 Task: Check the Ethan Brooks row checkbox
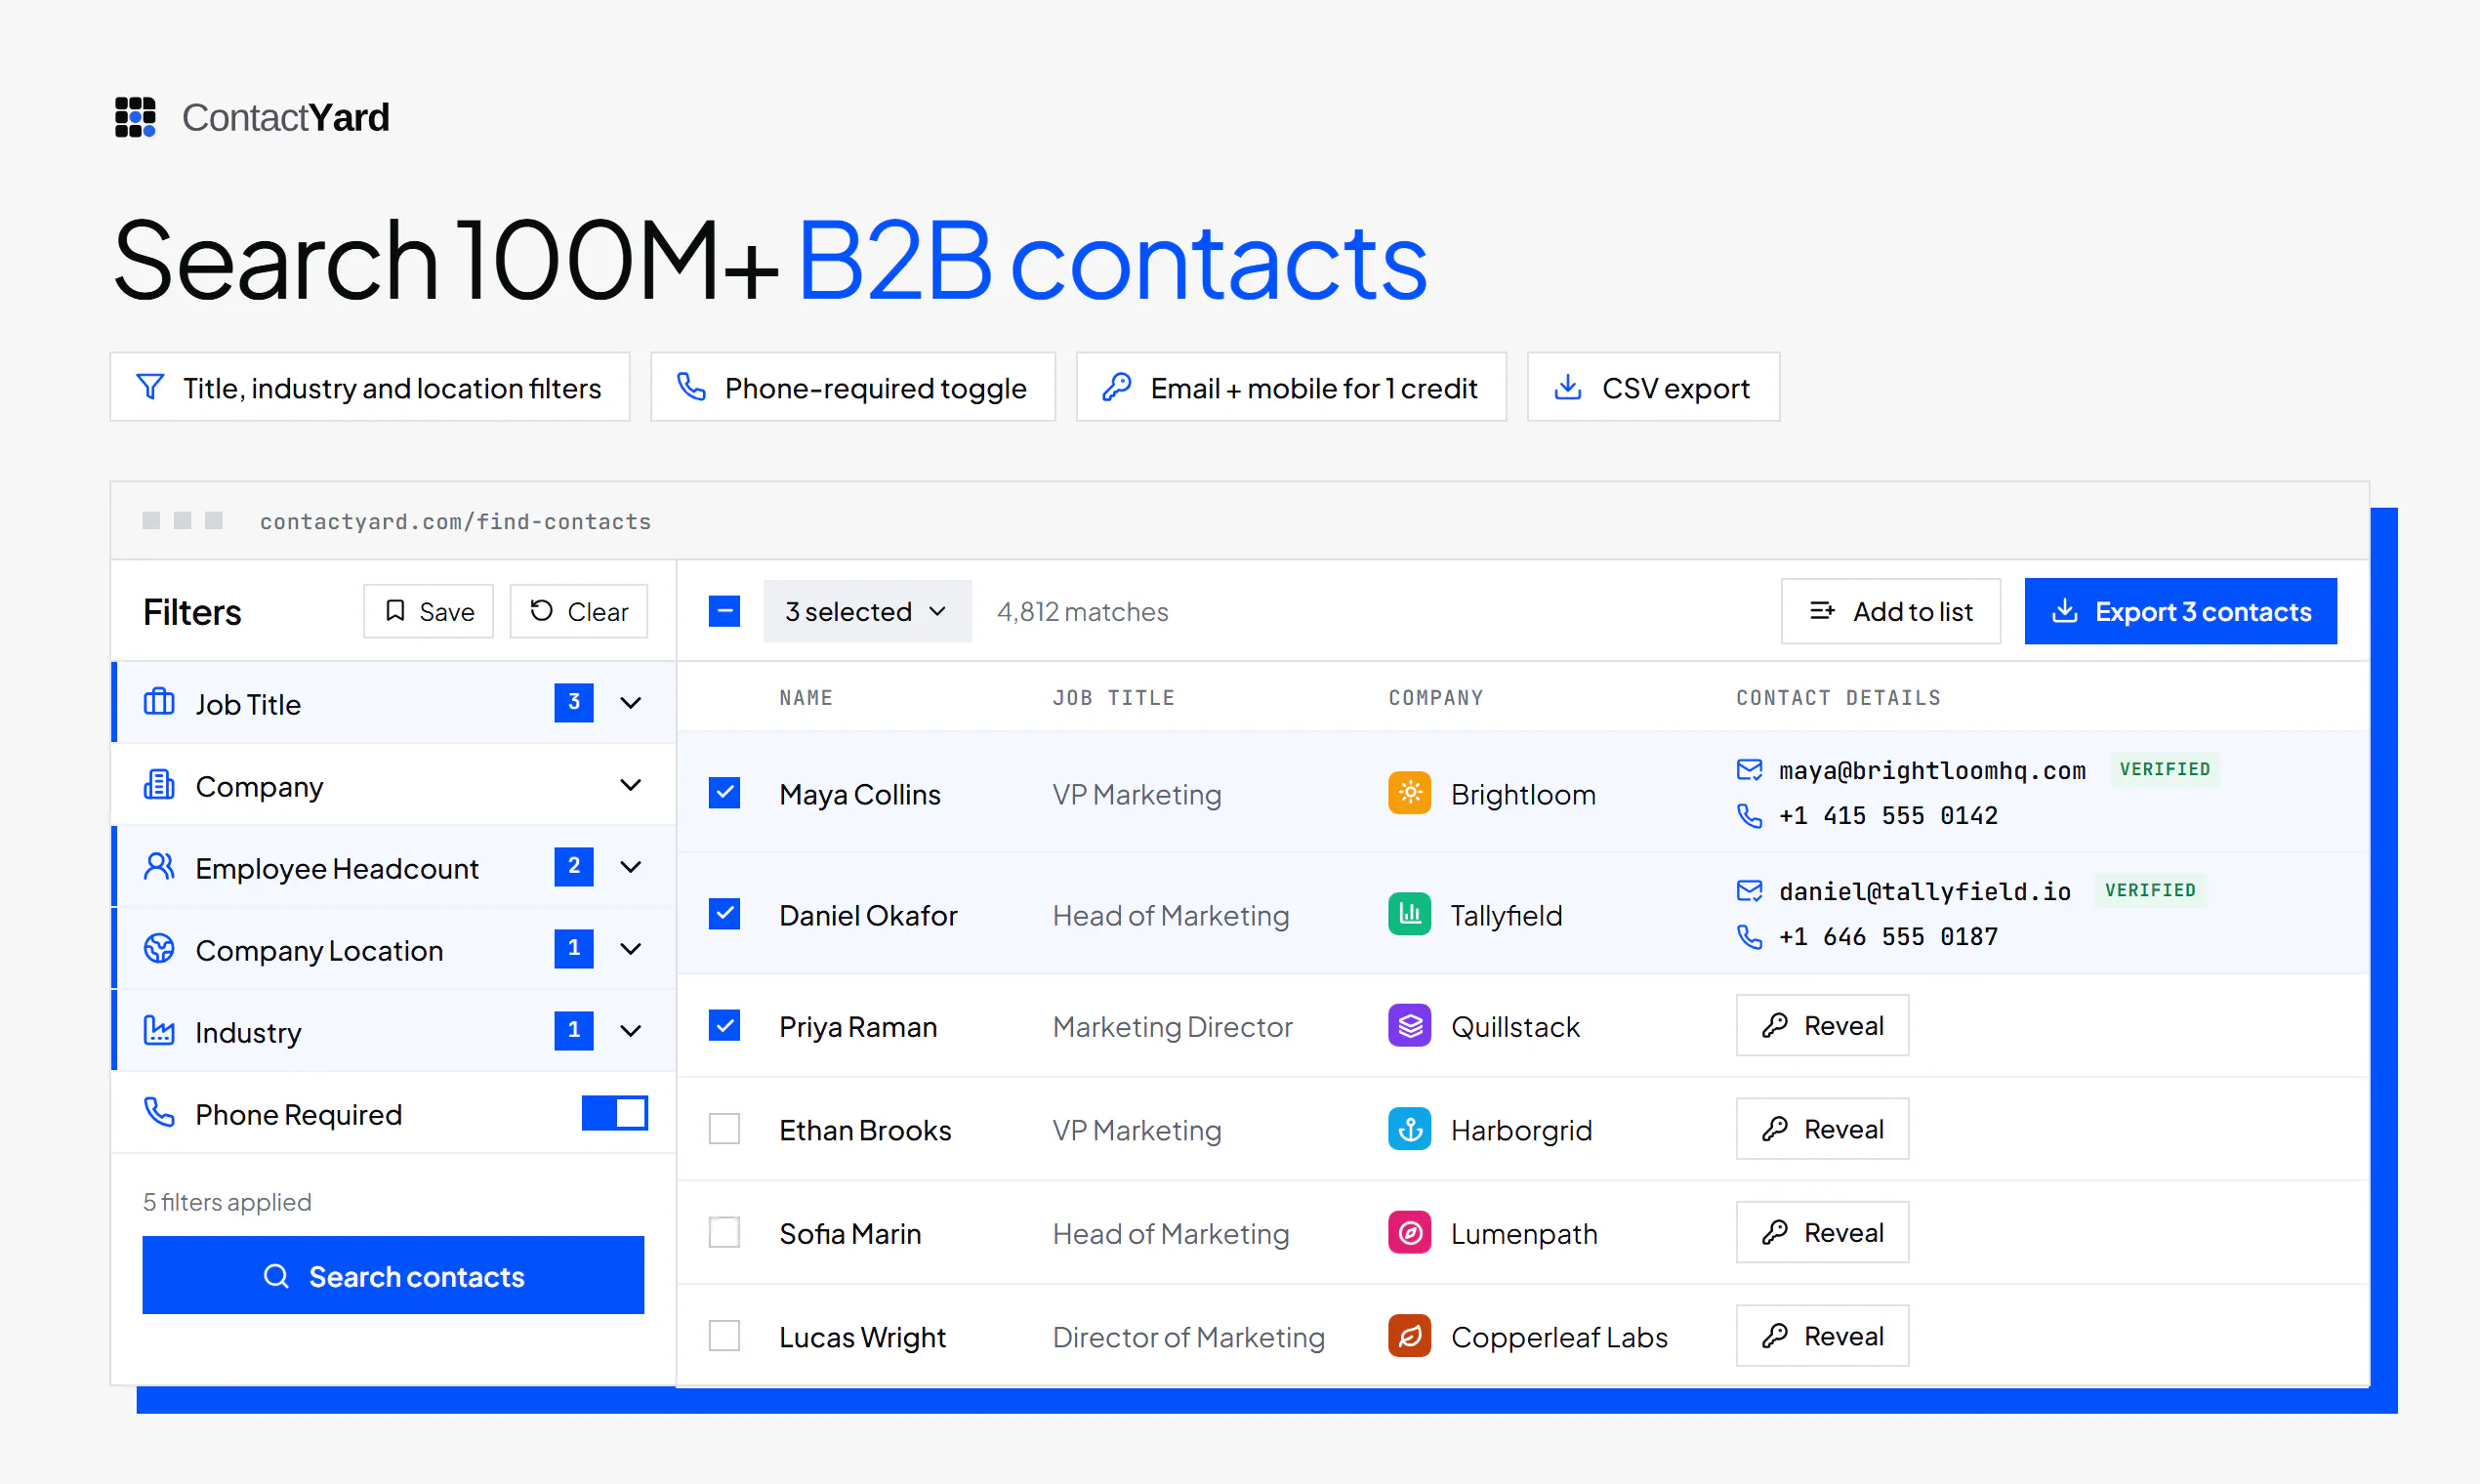tap(724, 1129)
